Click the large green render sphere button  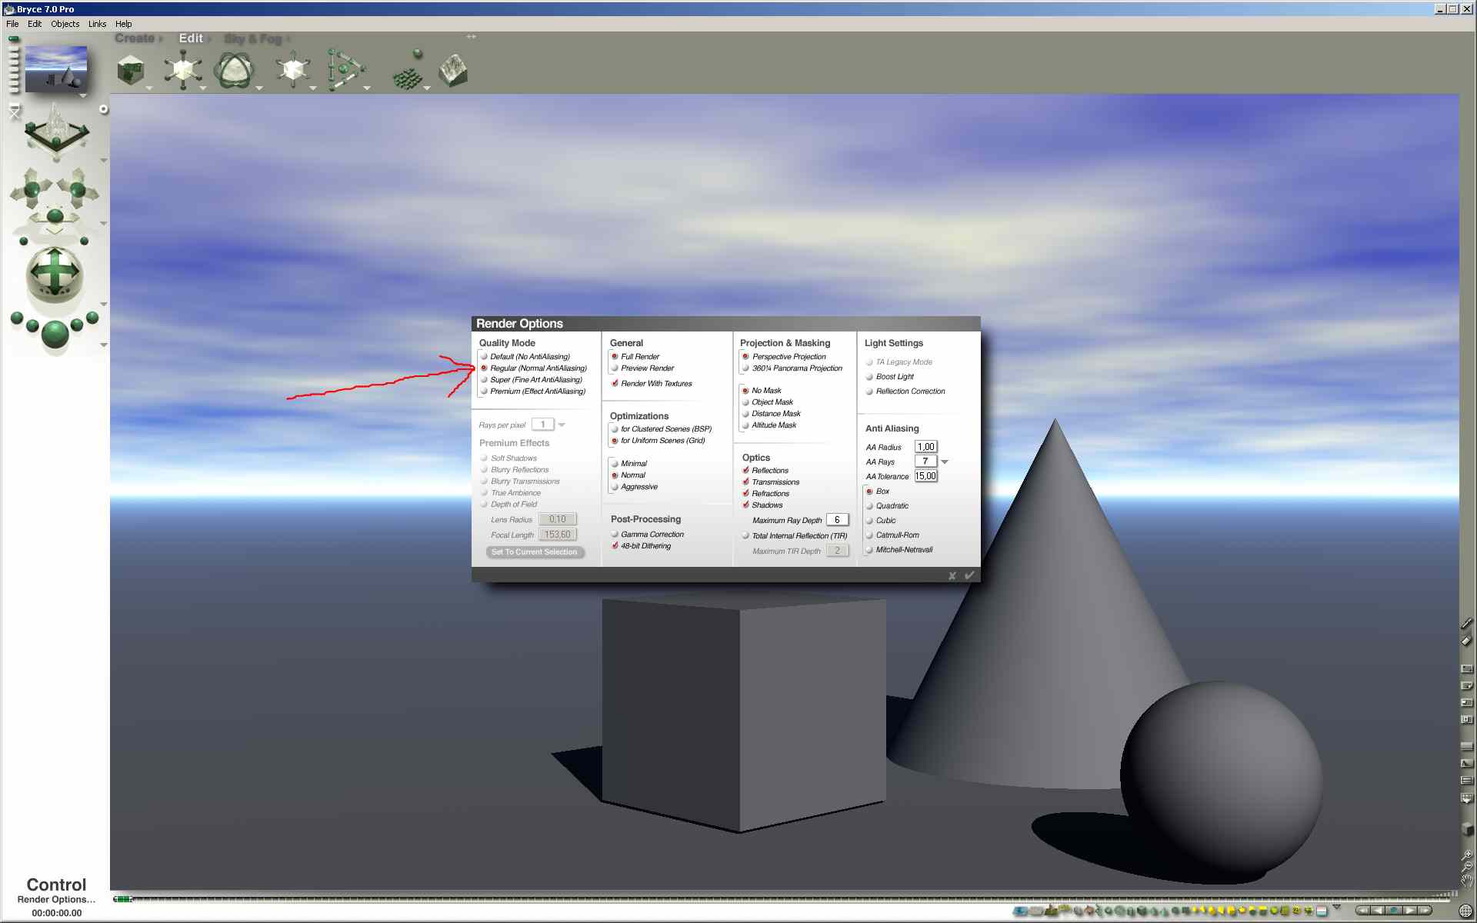pyautogui.click(x=55, y=335)
